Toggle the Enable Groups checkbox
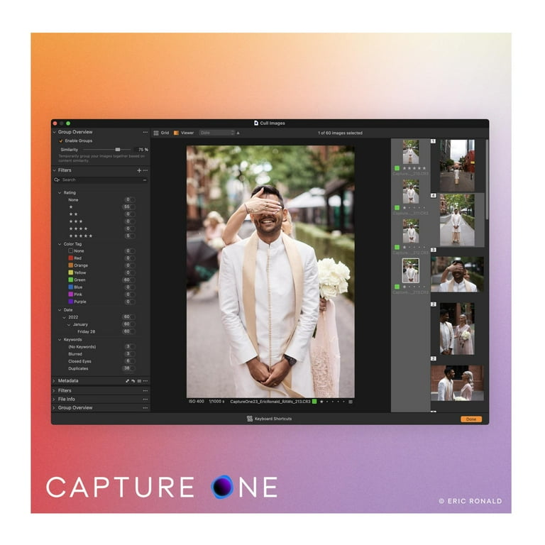Image resolution: width=545 pixels, height=545 pixels. point(61,141)
